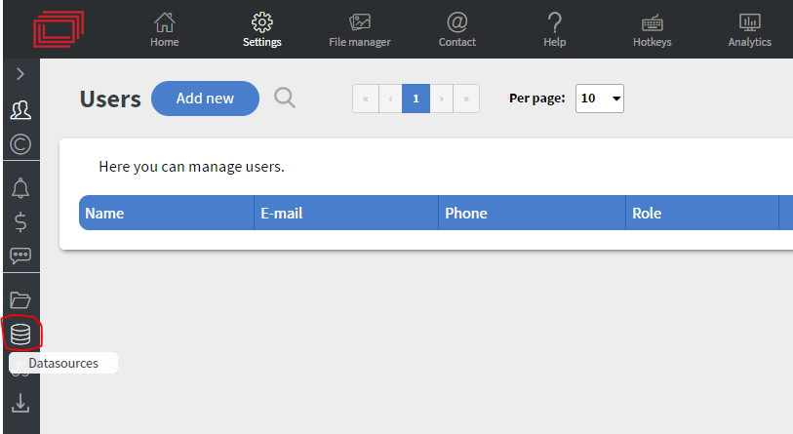Sort by Phone column header
793x434 pixels.
[532, 213]
